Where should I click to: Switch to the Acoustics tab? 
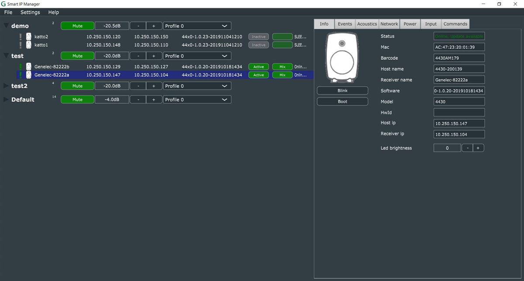click(x=367, y=24)
